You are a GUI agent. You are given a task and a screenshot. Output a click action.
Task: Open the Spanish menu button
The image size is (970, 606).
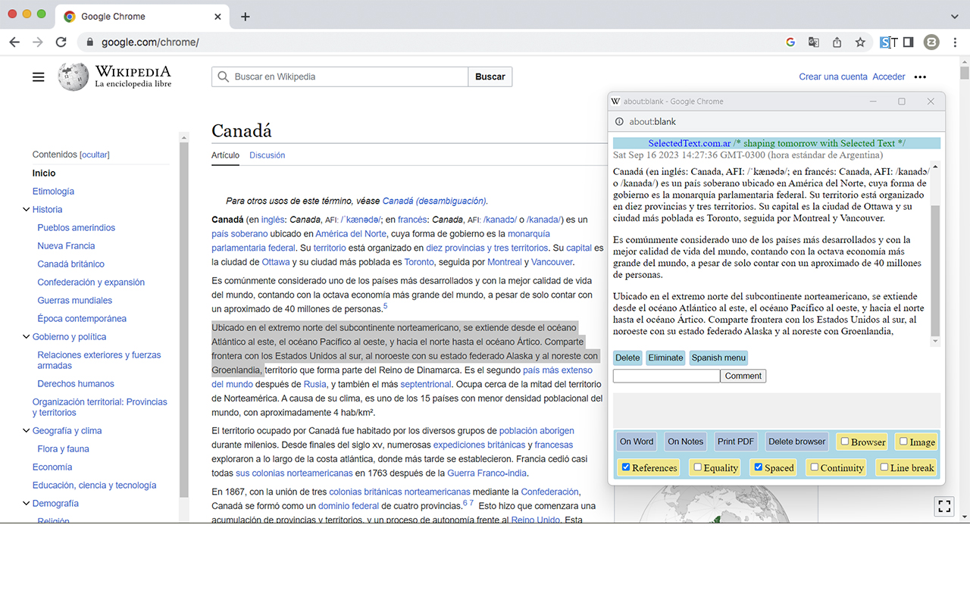pos(718,358)
